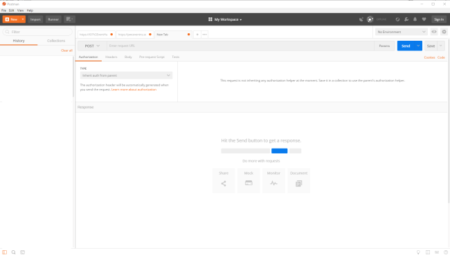Open the usage ring icon
Viewport: 450px width, 255px height.
[397, 19]
